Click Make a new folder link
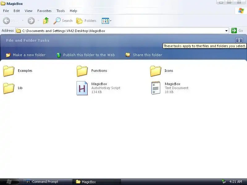 29,55
